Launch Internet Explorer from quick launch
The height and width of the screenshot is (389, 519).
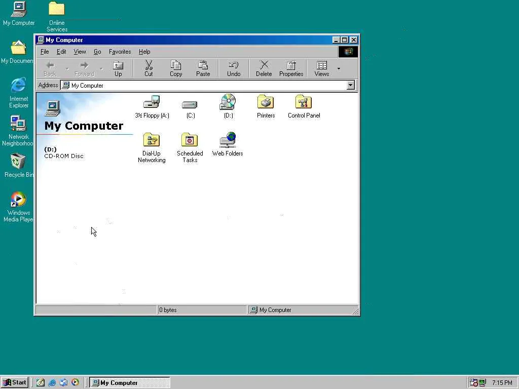tap(52, 383)
